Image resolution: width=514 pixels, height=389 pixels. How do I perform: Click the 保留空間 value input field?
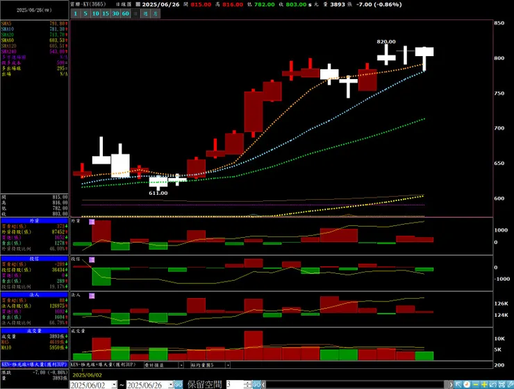tap(235, 385)
